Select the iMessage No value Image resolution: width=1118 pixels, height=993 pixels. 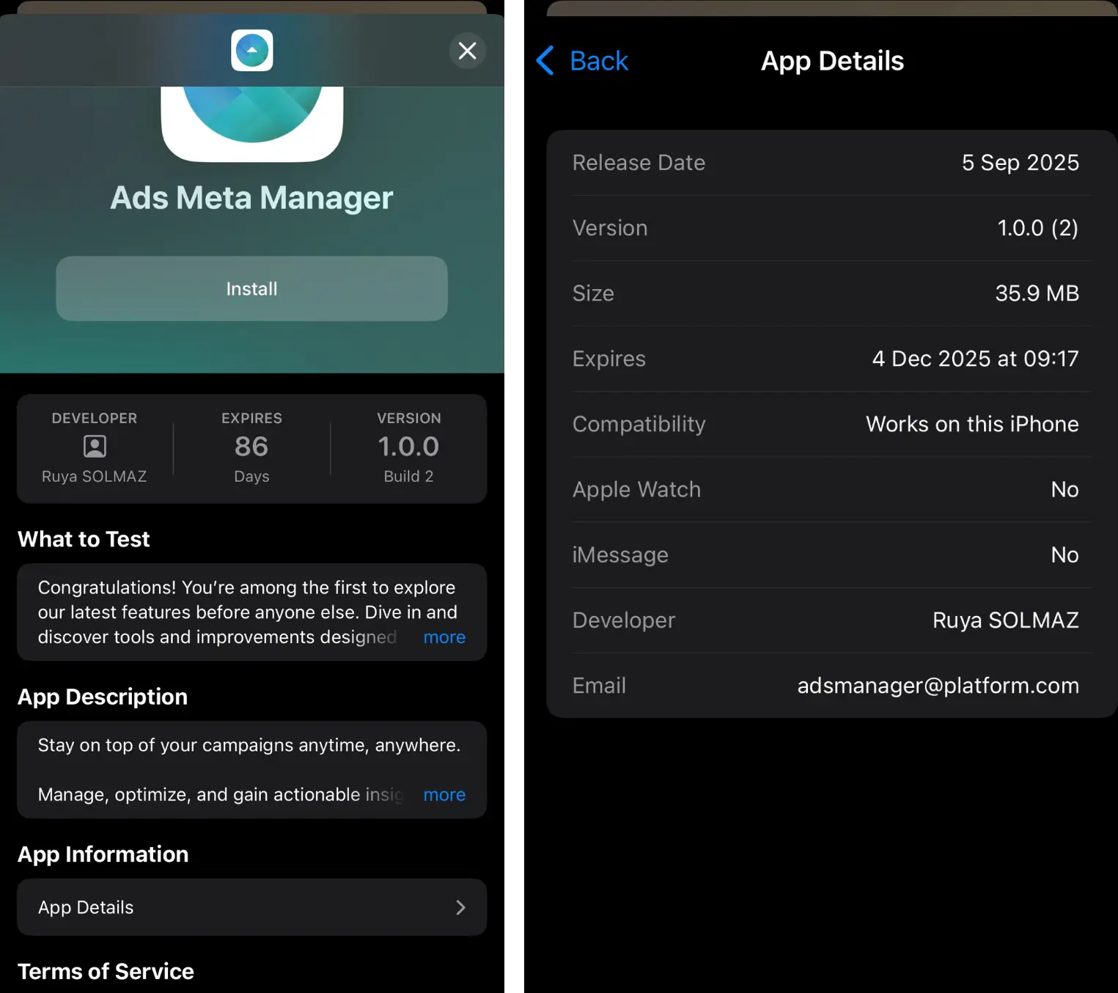(1064, 554)
